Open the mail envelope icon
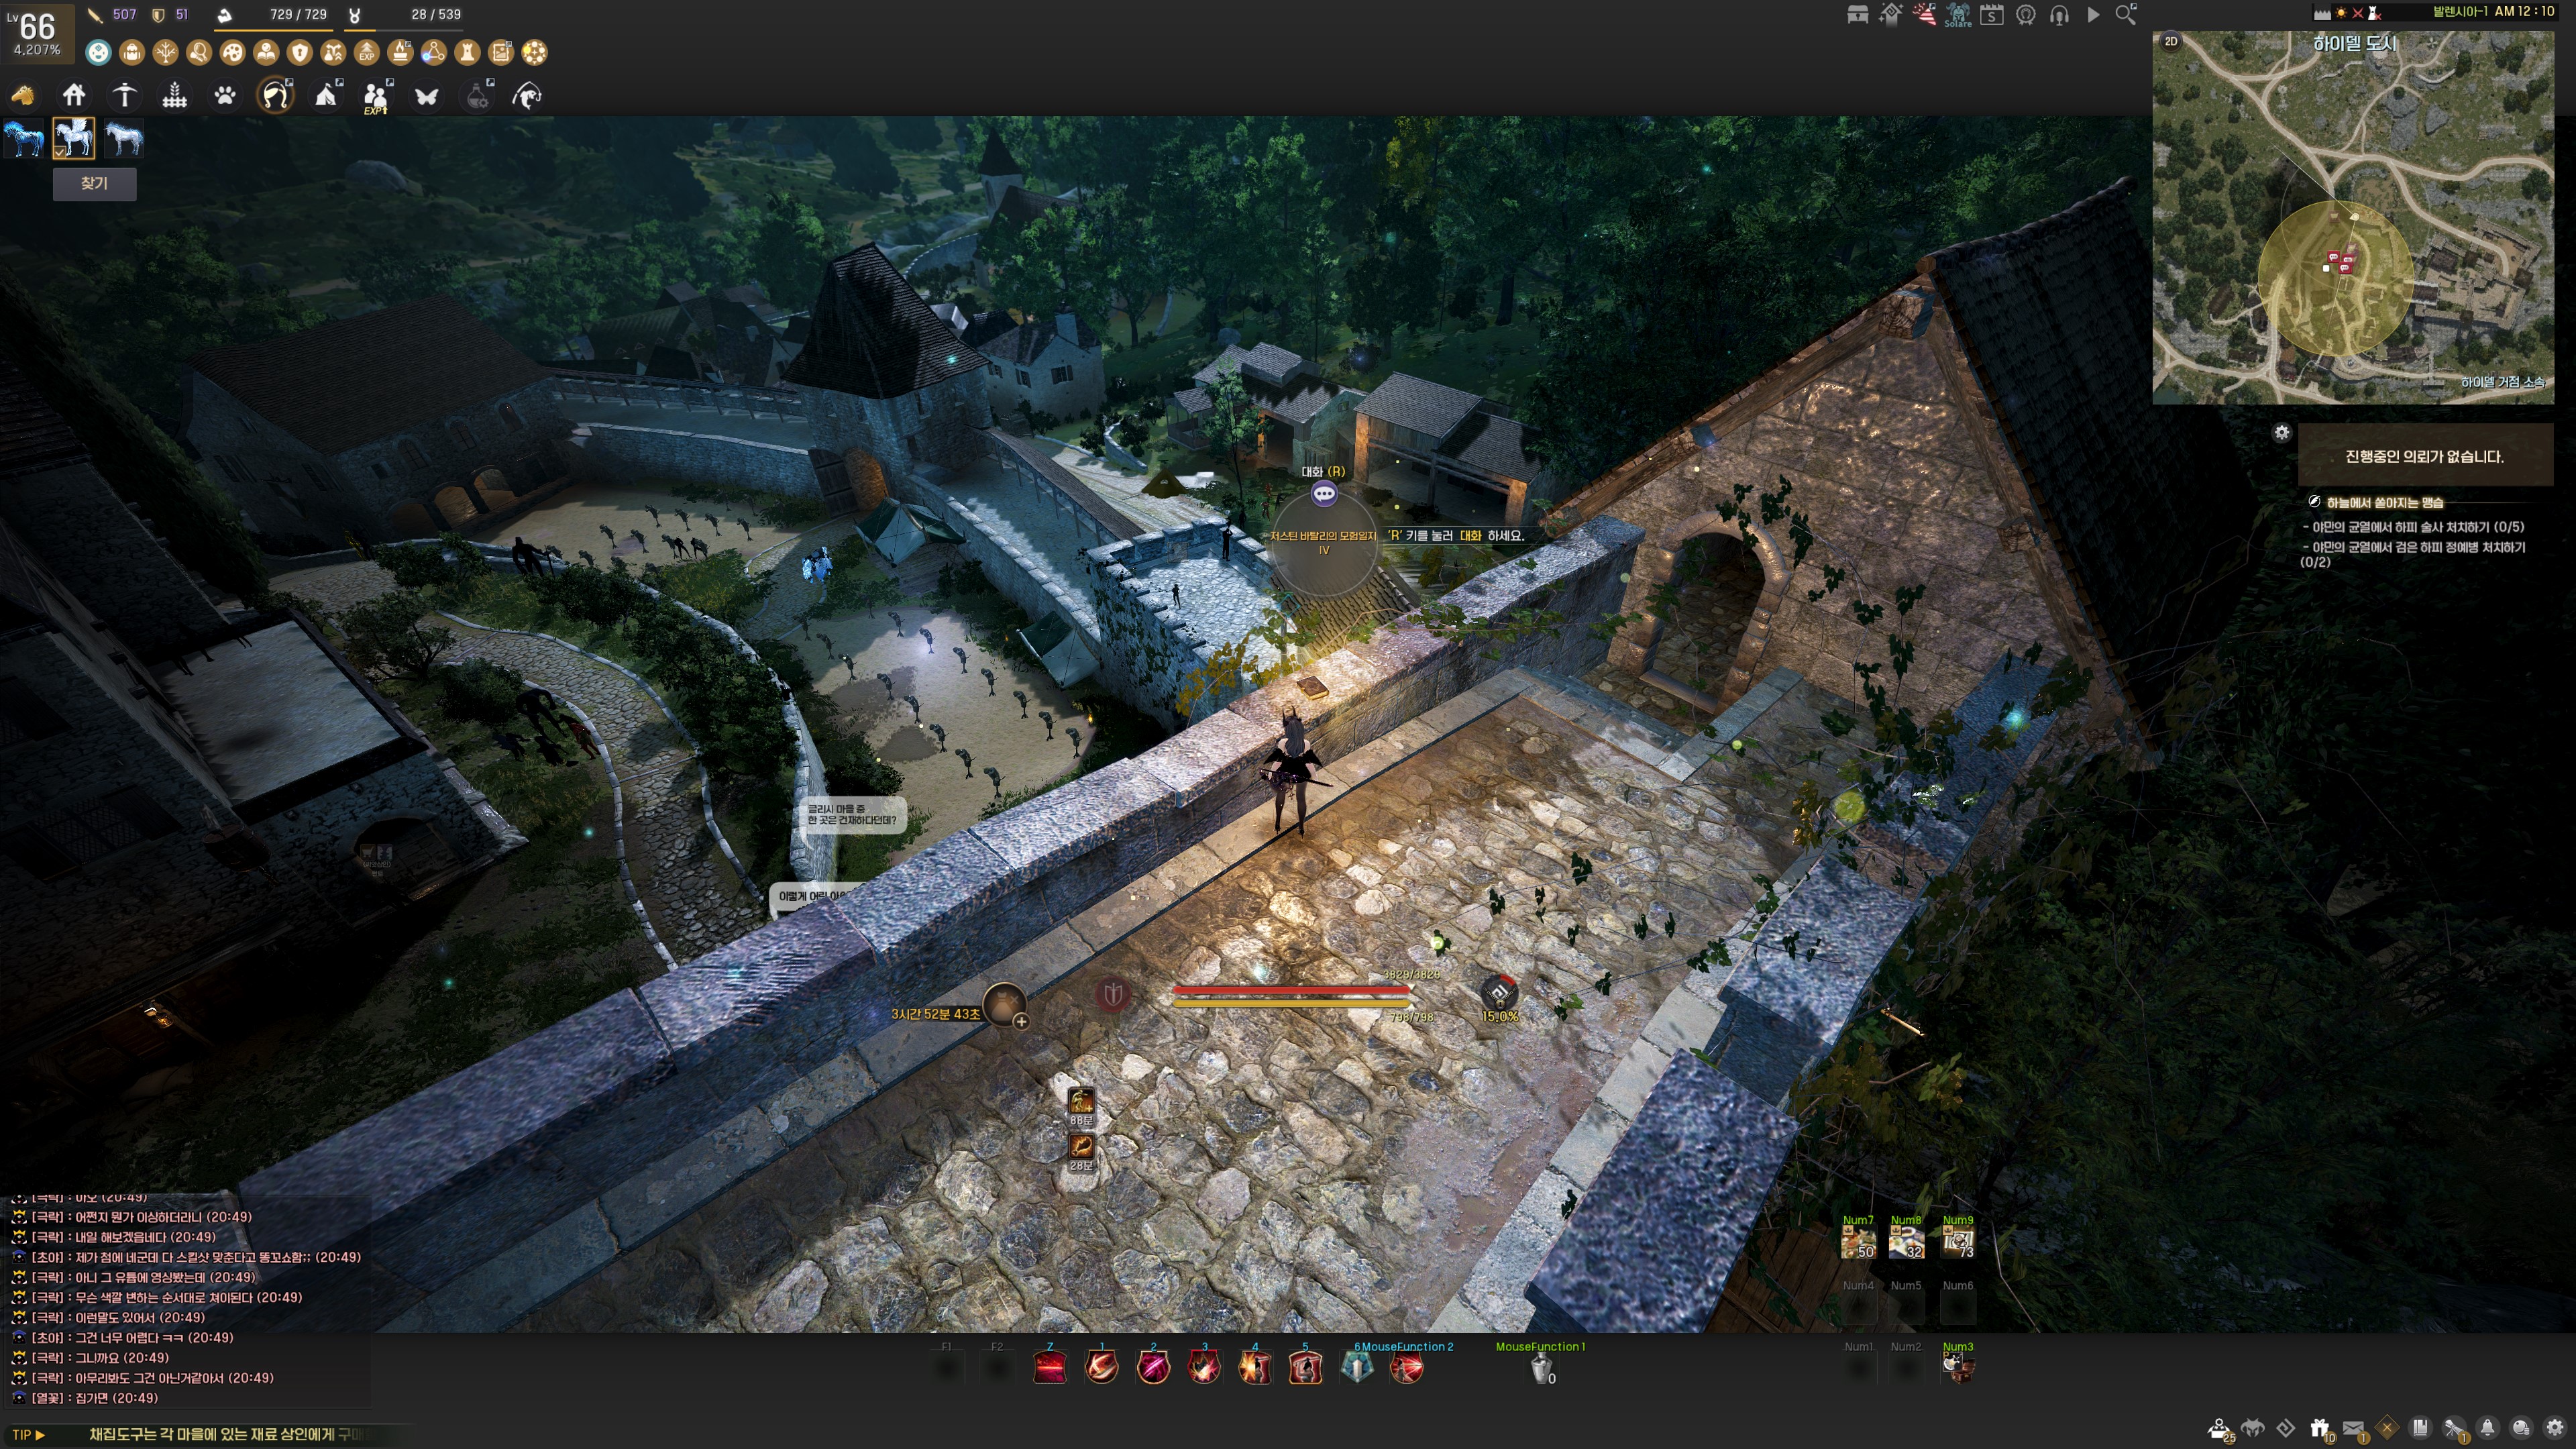Viewport: 2576px width, 1449px height. (2353, 1428)
